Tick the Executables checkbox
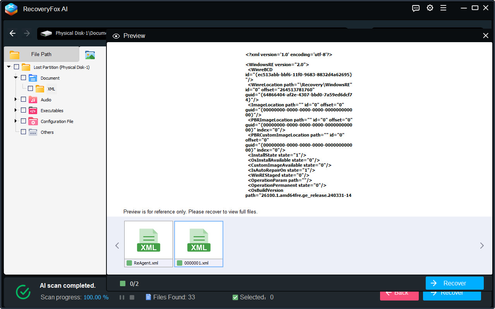 tap(23, 110)
